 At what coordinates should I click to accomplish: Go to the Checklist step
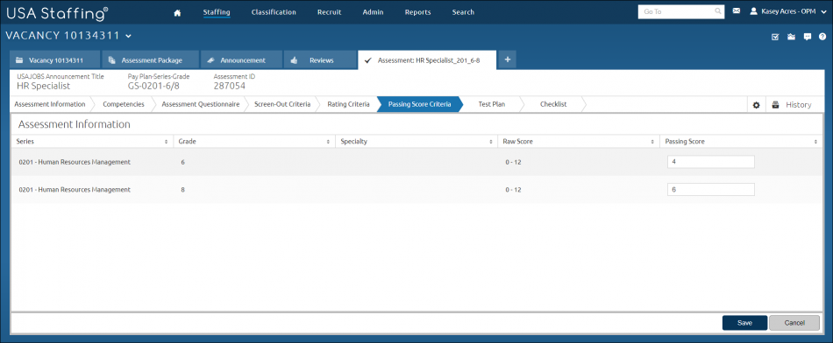tap(553, 104)
